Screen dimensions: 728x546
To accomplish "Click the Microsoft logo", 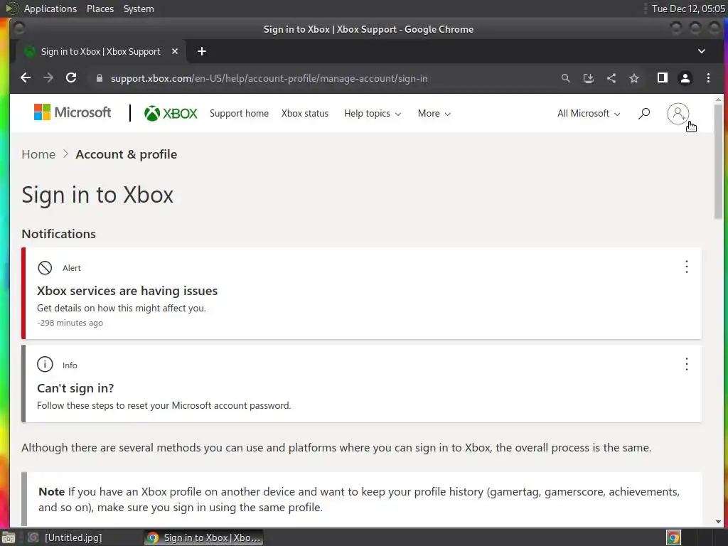I will point(73,112).
